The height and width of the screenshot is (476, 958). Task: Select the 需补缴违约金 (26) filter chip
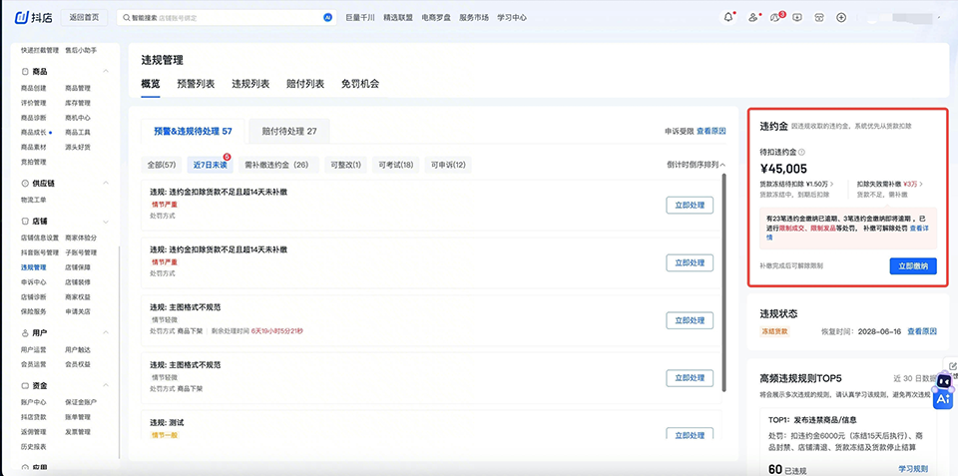pyautogui.click(x=276, y=165)
